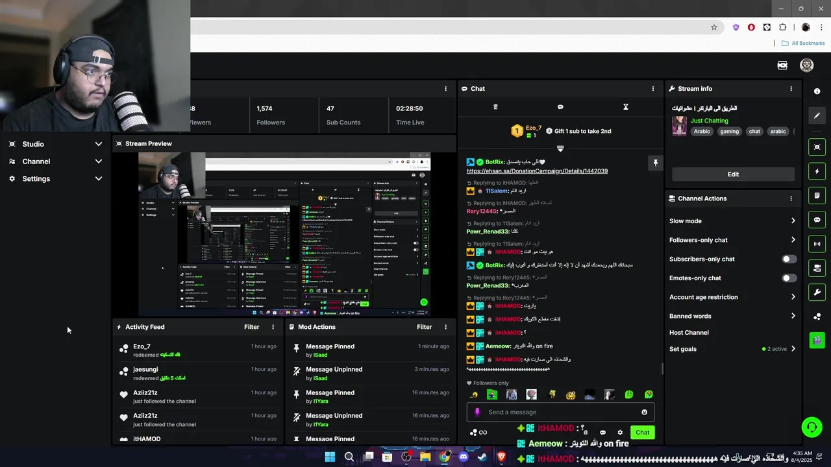The height and width of the screenshot is (467, 831).
Task: Open the ehsan.sa donation campaign link
Action: click(537, 171)
